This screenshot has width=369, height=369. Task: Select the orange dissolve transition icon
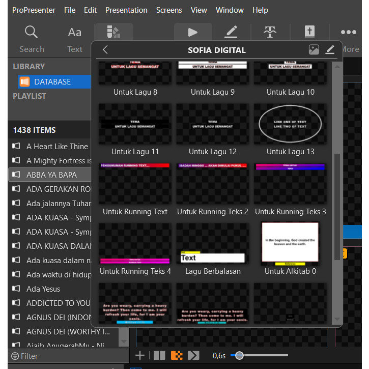pos(177,356)
